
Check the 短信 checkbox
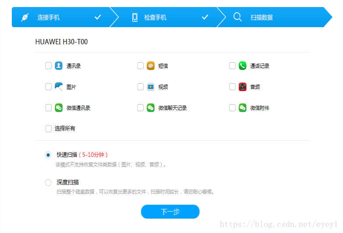point(140,66)
